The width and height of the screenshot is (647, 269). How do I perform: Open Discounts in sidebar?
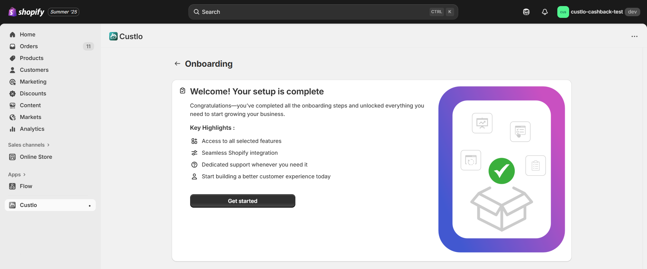(x=50, y=93)
